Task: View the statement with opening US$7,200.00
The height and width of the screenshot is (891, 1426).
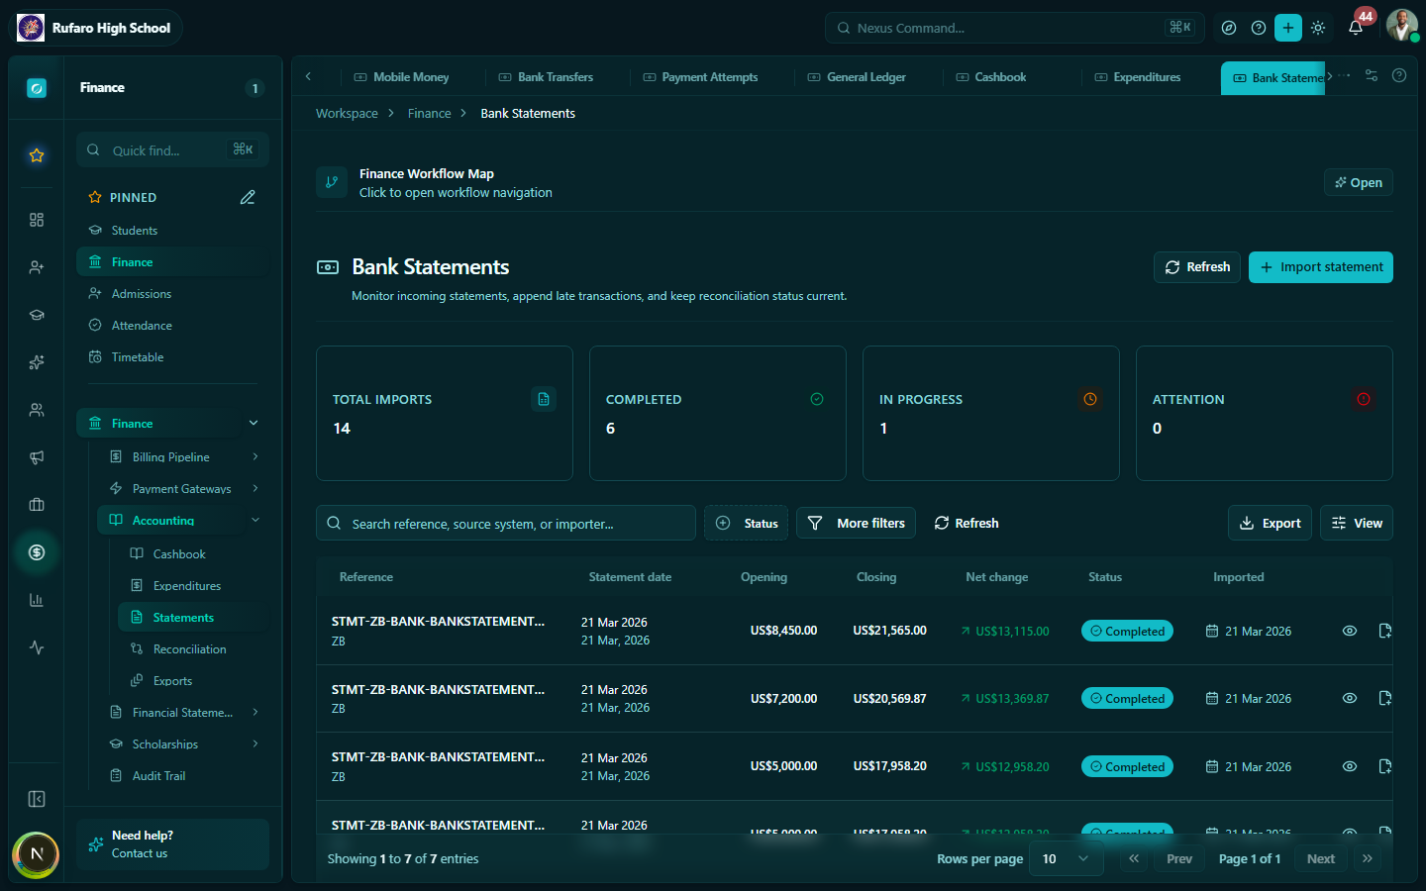Action: [1349, 698]
